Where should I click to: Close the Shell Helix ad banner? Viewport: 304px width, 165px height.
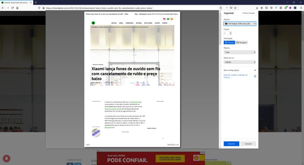[98, 150]
